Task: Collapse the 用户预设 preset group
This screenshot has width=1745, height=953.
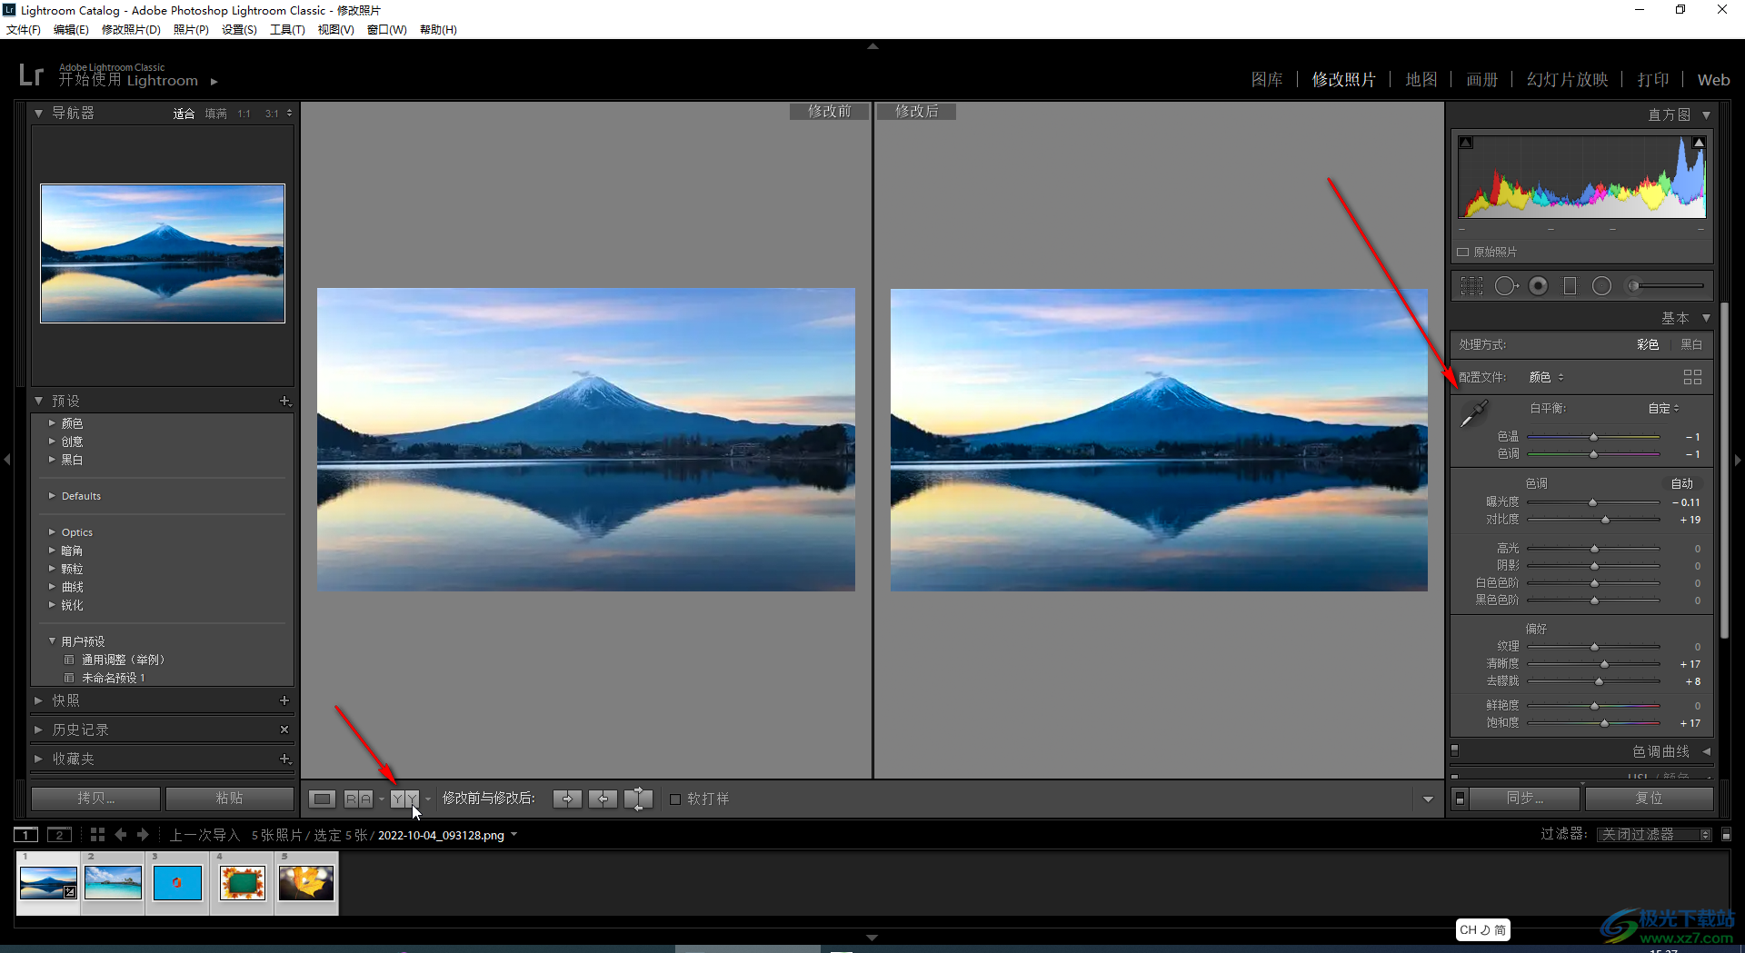Action: click(52, 641)
